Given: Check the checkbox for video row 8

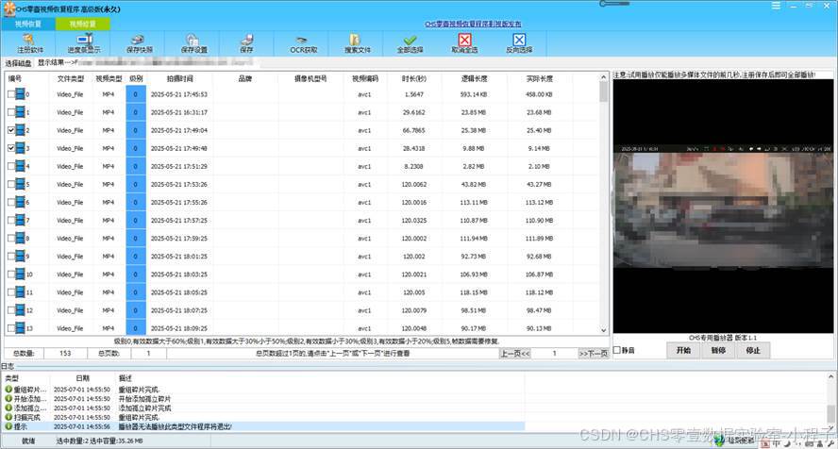Looking at the screenshot, I should [11, 238].
